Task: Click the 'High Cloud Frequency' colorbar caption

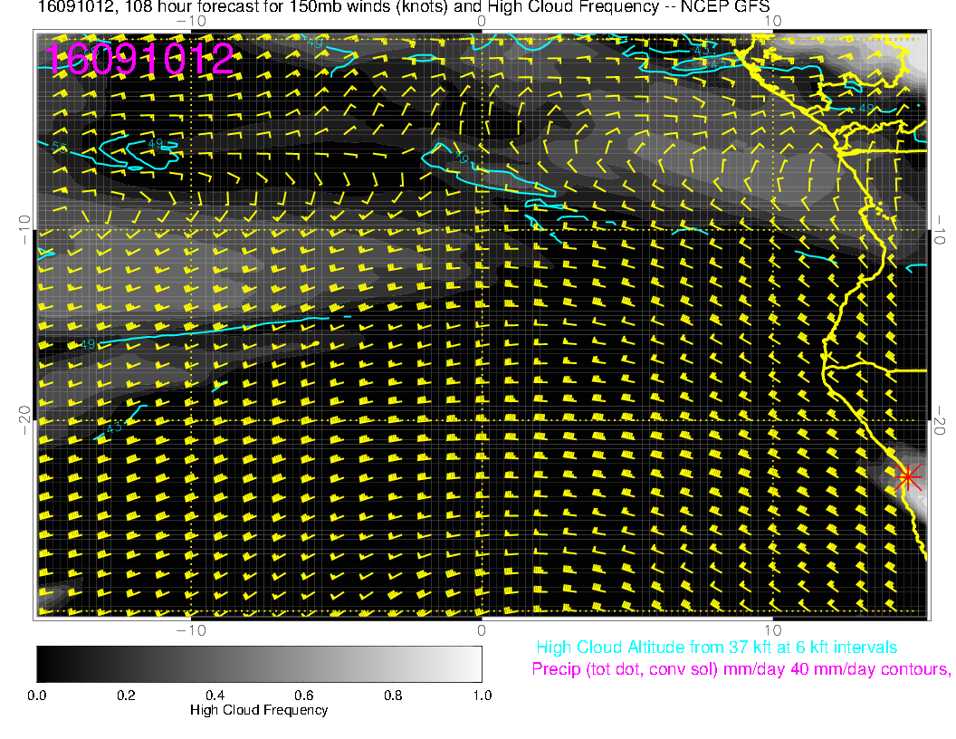Action: 259,710
